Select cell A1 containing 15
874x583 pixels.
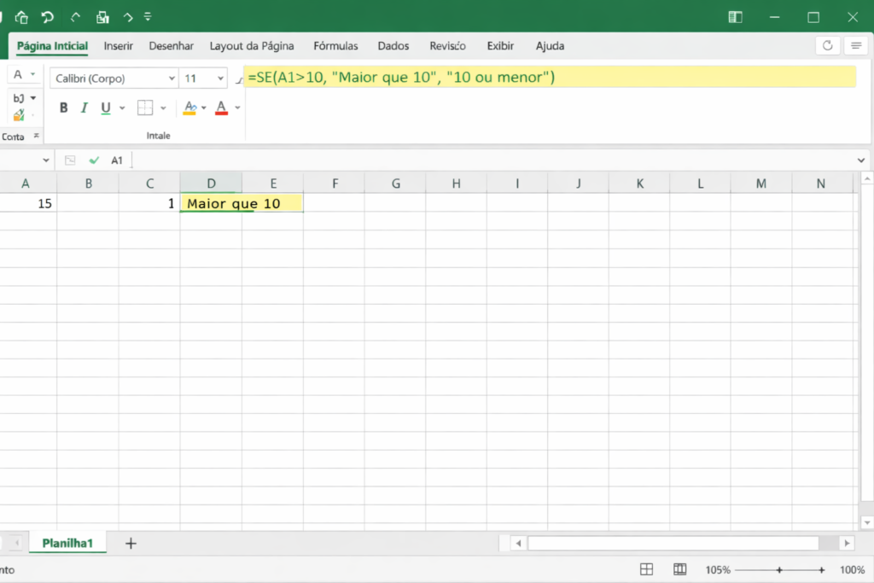tap(27, 204)
